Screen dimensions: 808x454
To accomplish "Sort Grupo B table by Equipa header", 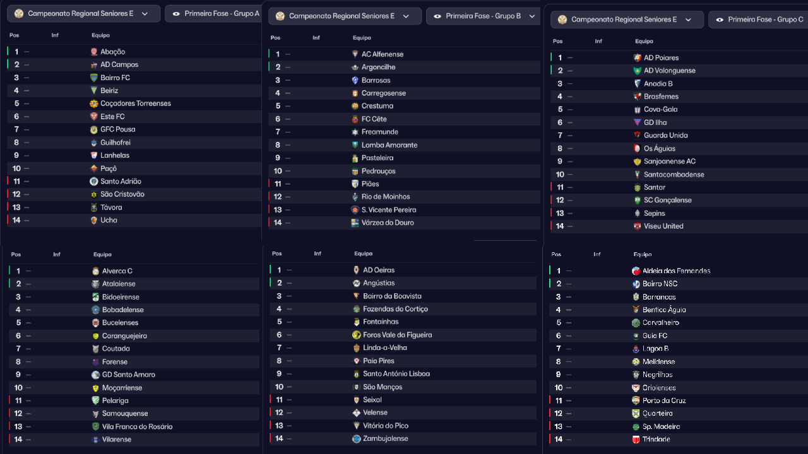I will point(362,38).
